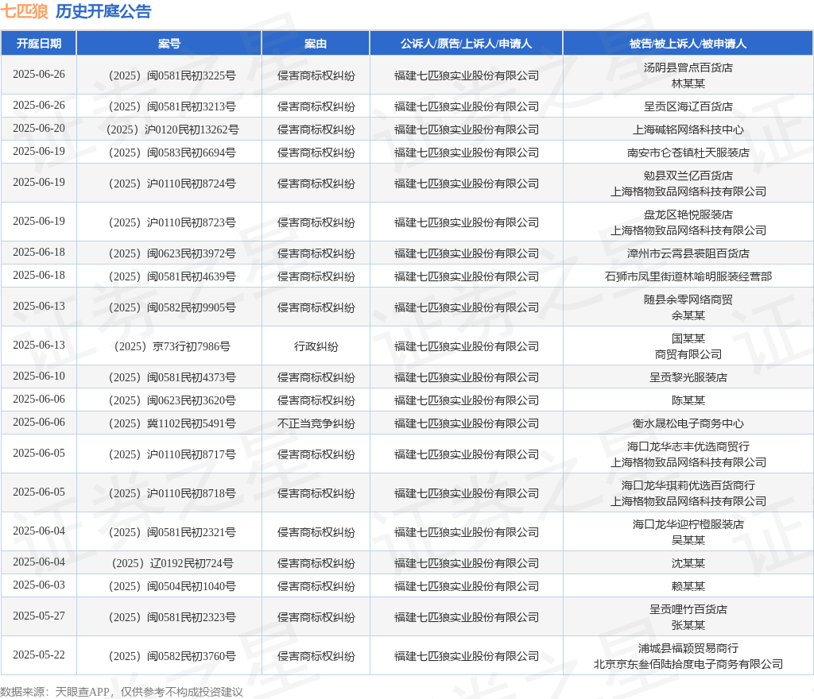Select the 案号 column header
This screenshot has height=699, width=814.
pos(169,44)
